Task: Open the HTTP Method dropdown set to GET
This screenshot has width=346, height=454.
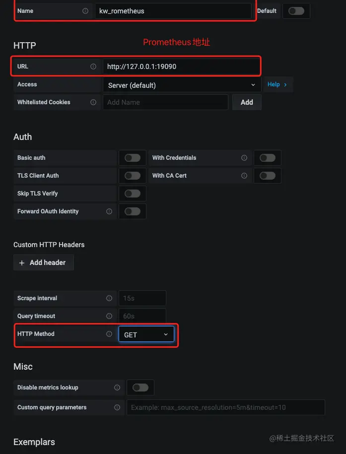Action: [x=146, y=334]
